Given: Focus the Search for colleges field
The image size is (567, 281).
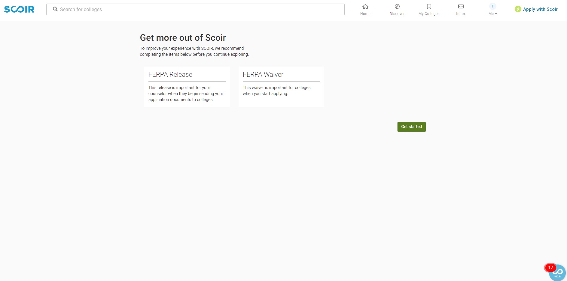Looking at the screenshot, I should click(x=195, y=9).
